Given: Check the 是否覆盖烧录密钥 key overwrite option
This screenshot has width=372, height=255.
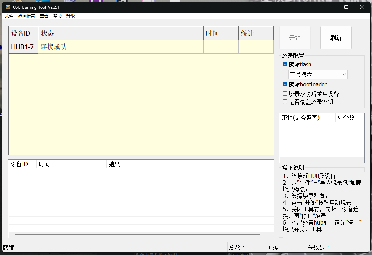Looking at the screenshot, I should click(x=285, y=101).
